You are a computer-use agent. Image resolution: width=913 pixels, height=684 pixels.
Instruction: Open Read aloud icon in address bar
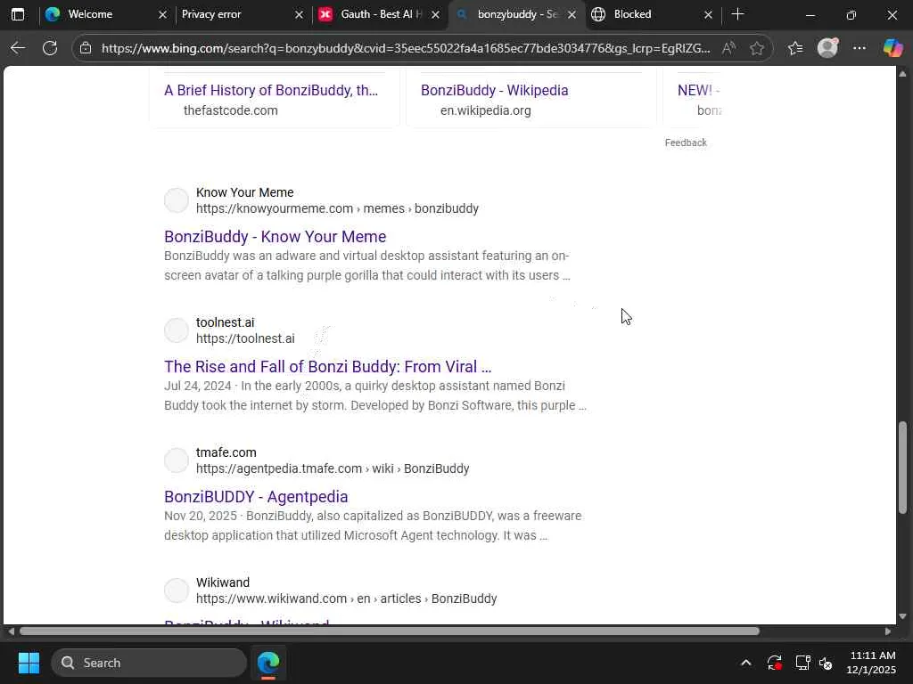click(x=728, y=48)
